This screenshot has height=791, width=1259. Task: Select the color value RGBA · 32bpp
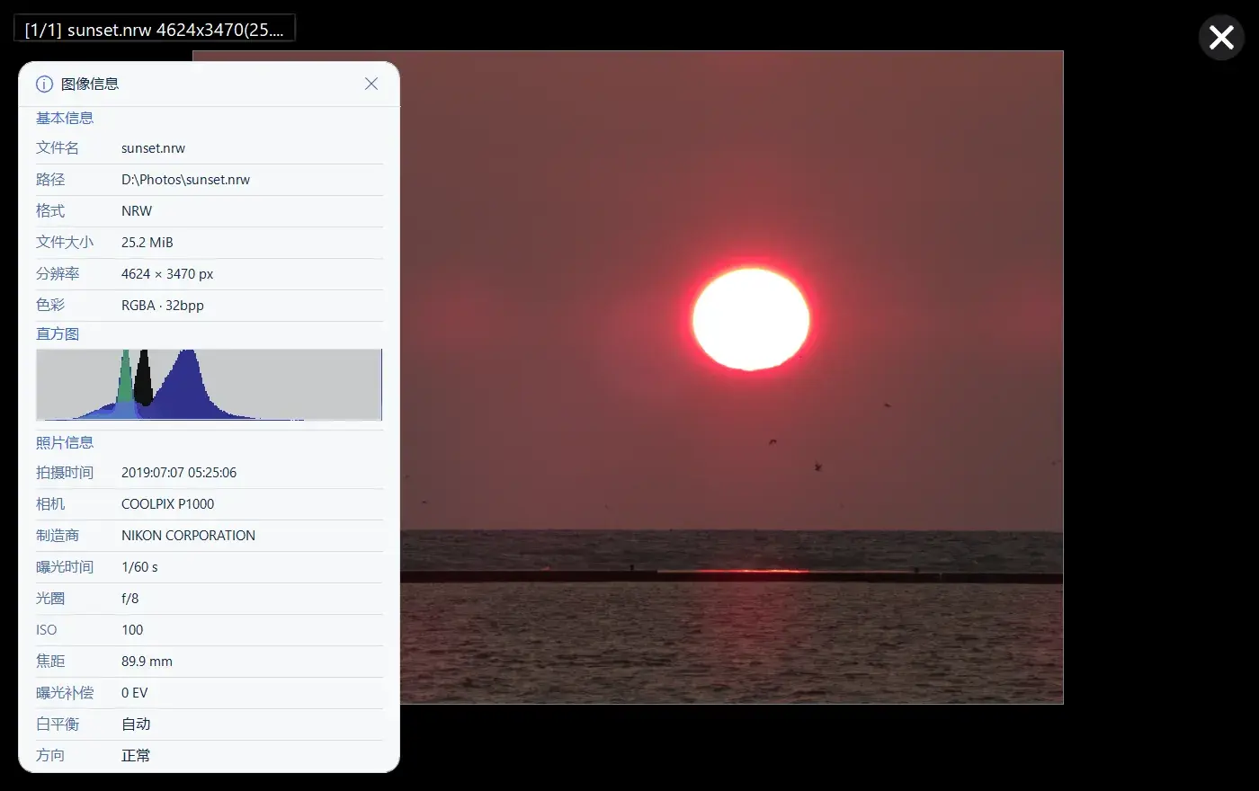163,306
